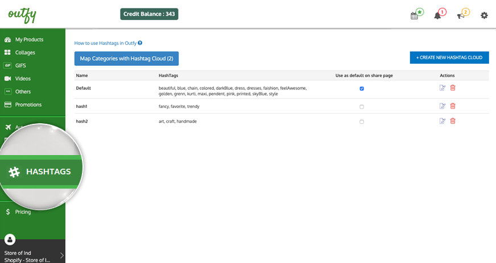Click the user avatar icon
This screenshot has height=263, width=496.
[10, 240]
